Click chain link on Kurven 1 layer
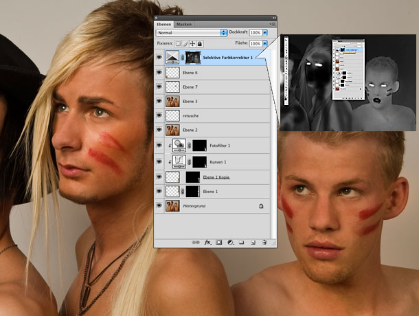Screen dimensions: 419x316 pos(189,162)
